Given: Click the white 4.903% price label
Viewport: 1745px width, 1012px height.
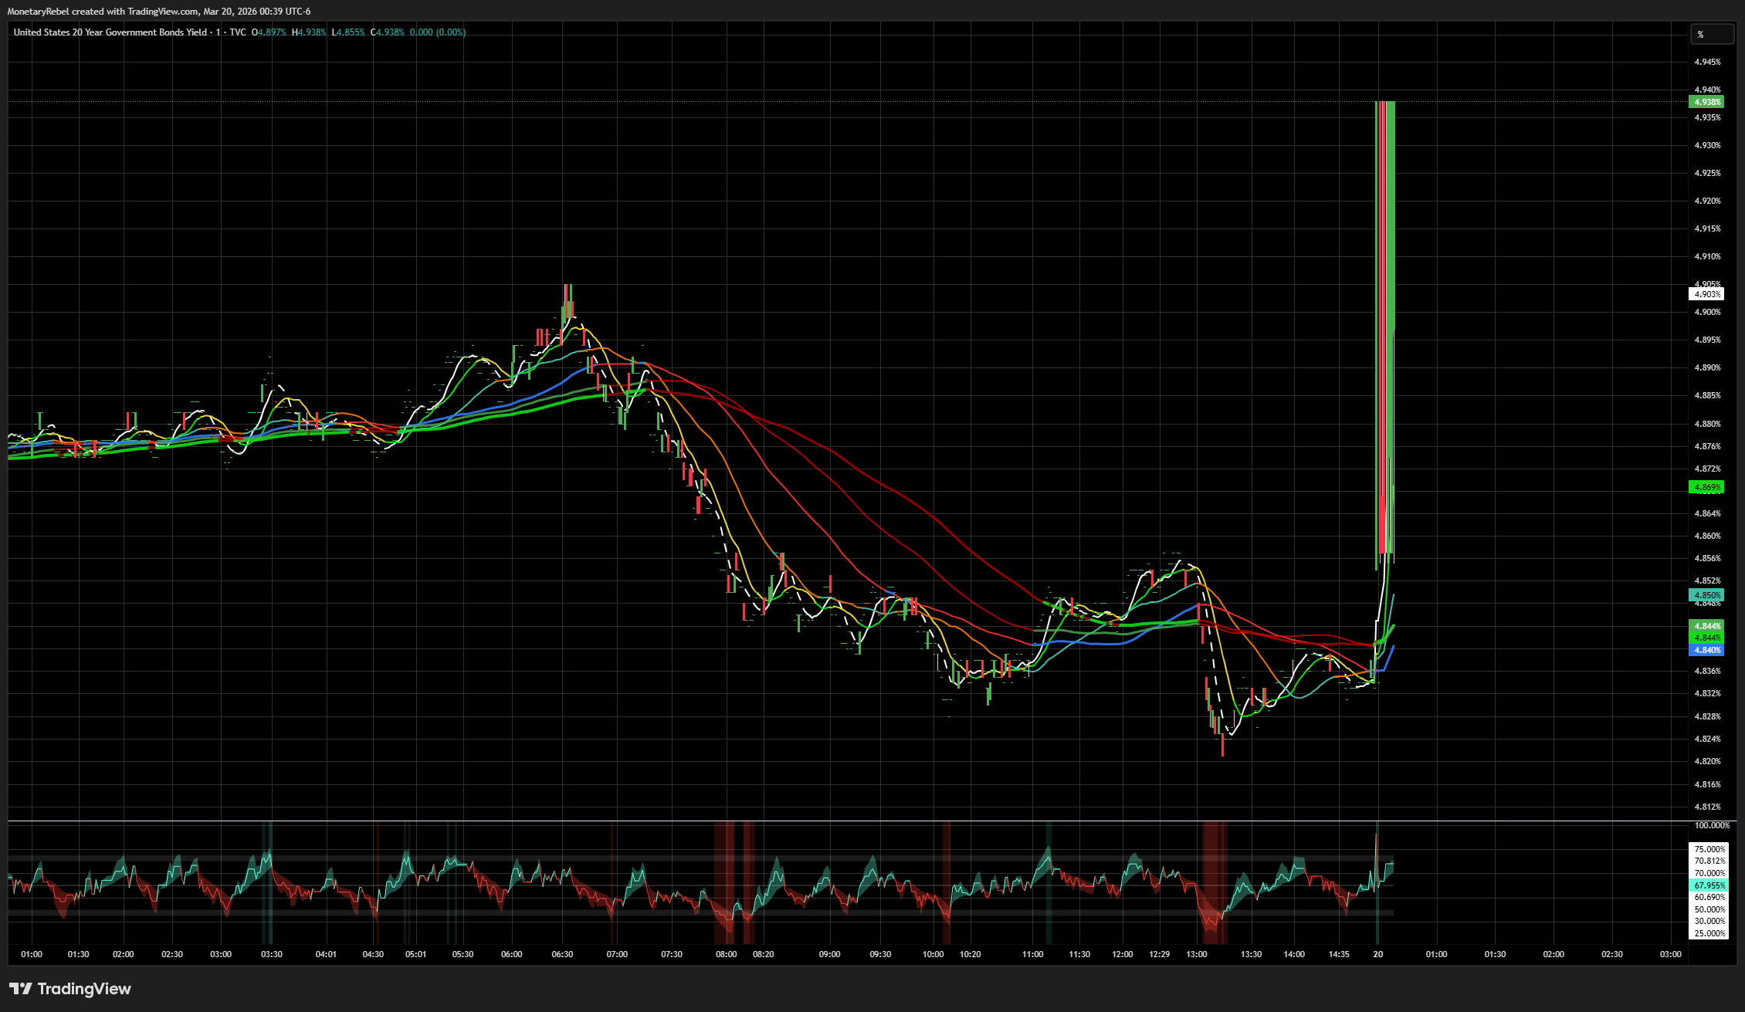Looking at the screenshot, I should coord(1707,294).
